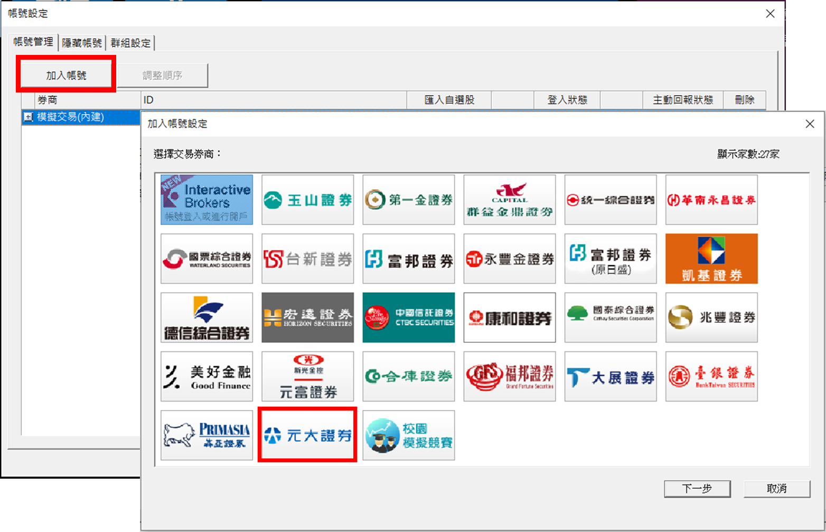Close the 加入帳號設定 dialog
This screenshot has width=826, height=532.
point(810,124)
